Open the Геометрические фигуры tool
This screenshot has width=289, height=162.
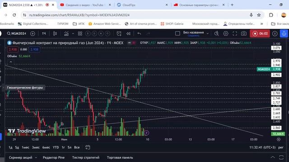(x=25, y=88)
